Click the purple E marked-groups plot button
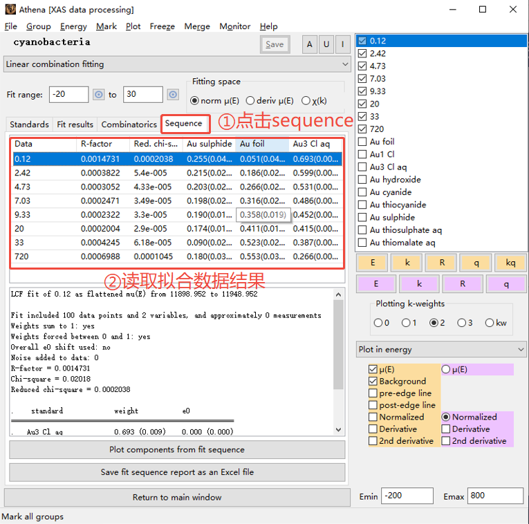529x524 pixels. (x=376, y=284)
